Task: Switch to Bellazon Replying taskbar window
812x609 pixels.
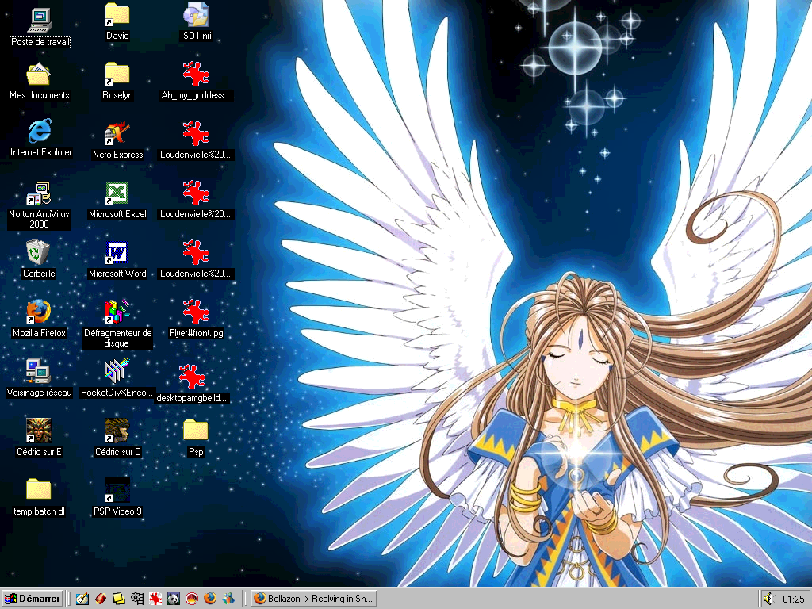Action: 314,599
